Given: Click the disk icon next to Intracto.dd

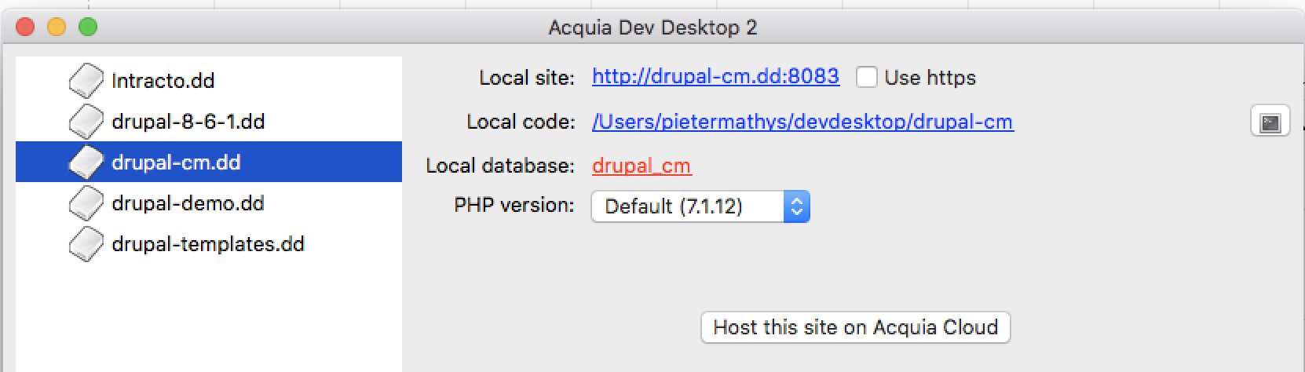Looking at the screenshot, I should click(86, 80).
